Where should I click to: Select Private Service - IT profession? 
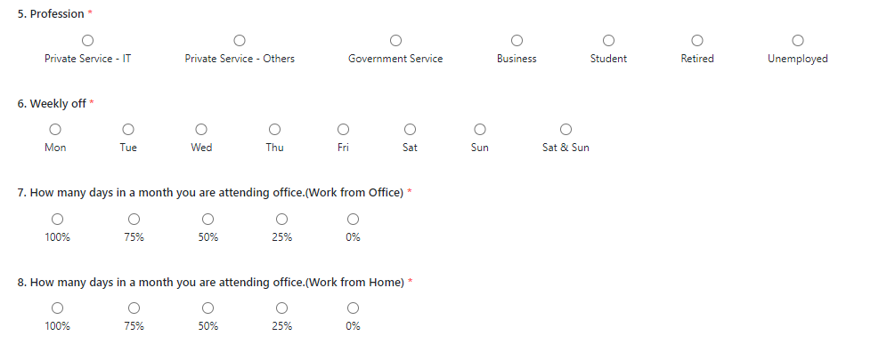pyautogui.click(x=87, y=41)
